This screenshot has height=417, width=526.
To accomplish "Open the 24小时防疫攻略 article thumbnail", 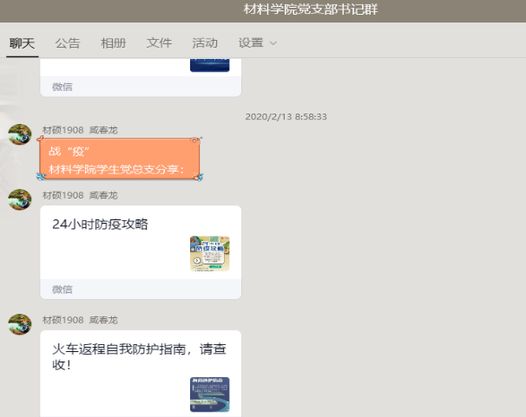I will pos(209,253).
